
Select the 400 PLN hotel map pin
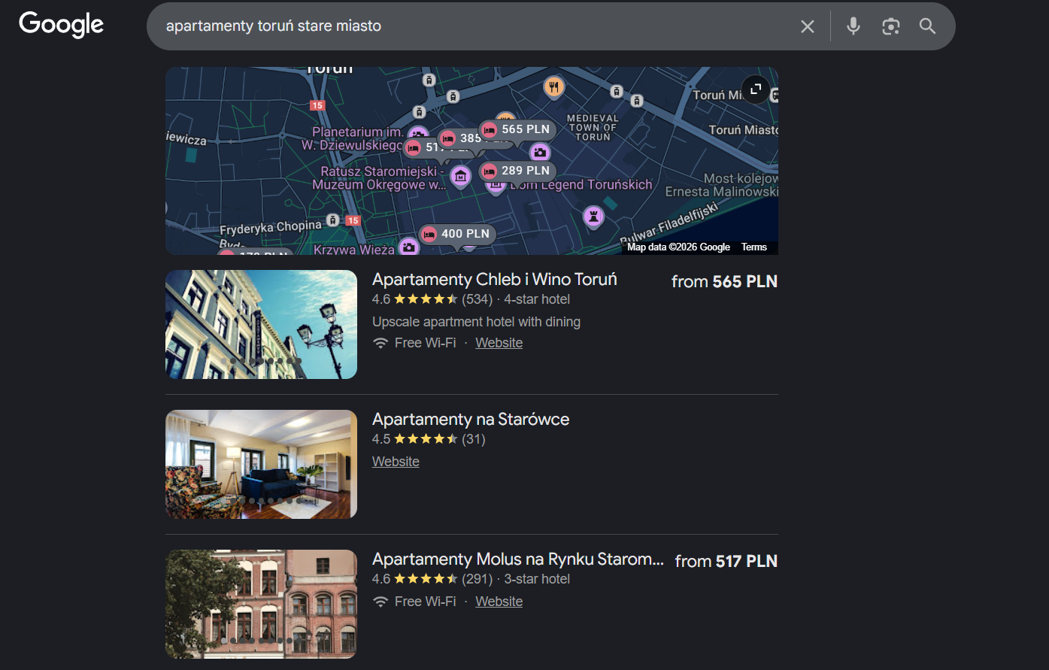tap(456, 234)
